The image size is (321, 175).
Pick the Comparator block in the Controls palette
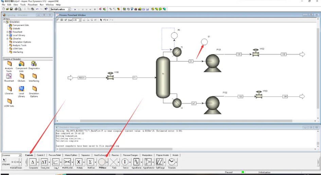coord(33,162)
